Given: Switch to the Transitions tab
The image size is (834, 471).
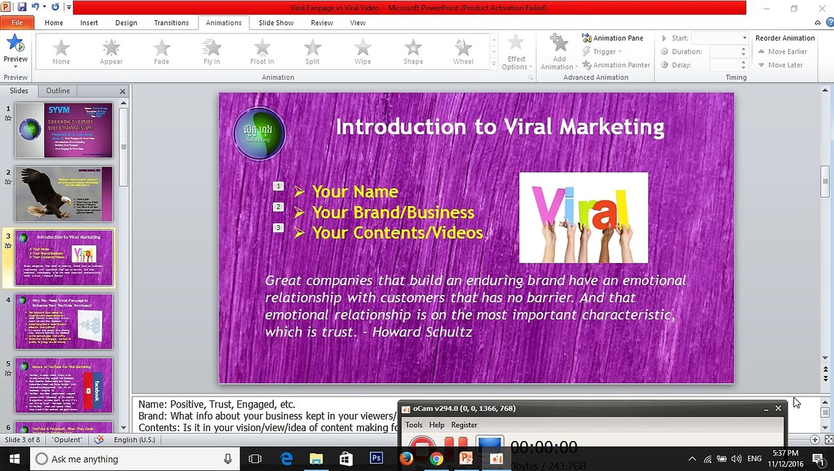Looking at the screenshot, I should point(172,22).
